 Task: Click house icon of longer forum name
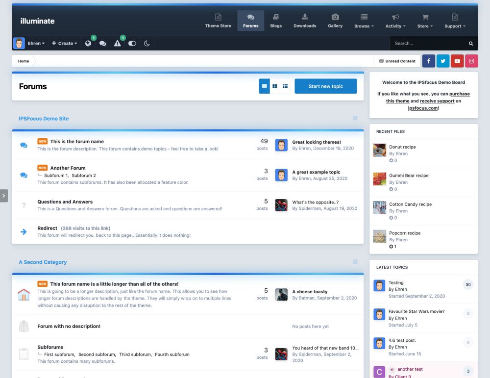pos(24,295)
